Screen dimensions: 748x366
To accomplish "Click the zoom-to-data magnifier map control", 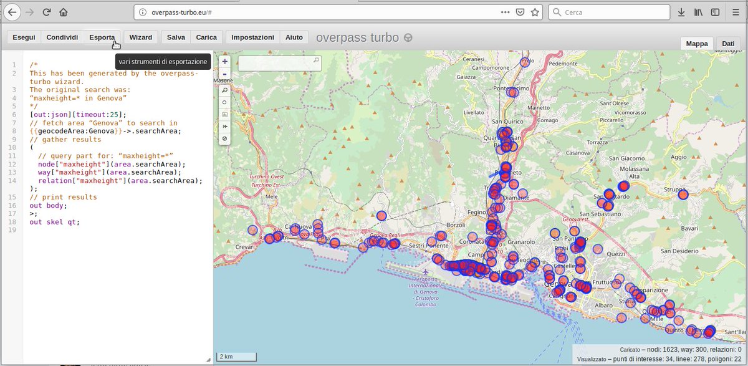I will tap(224, 90).
